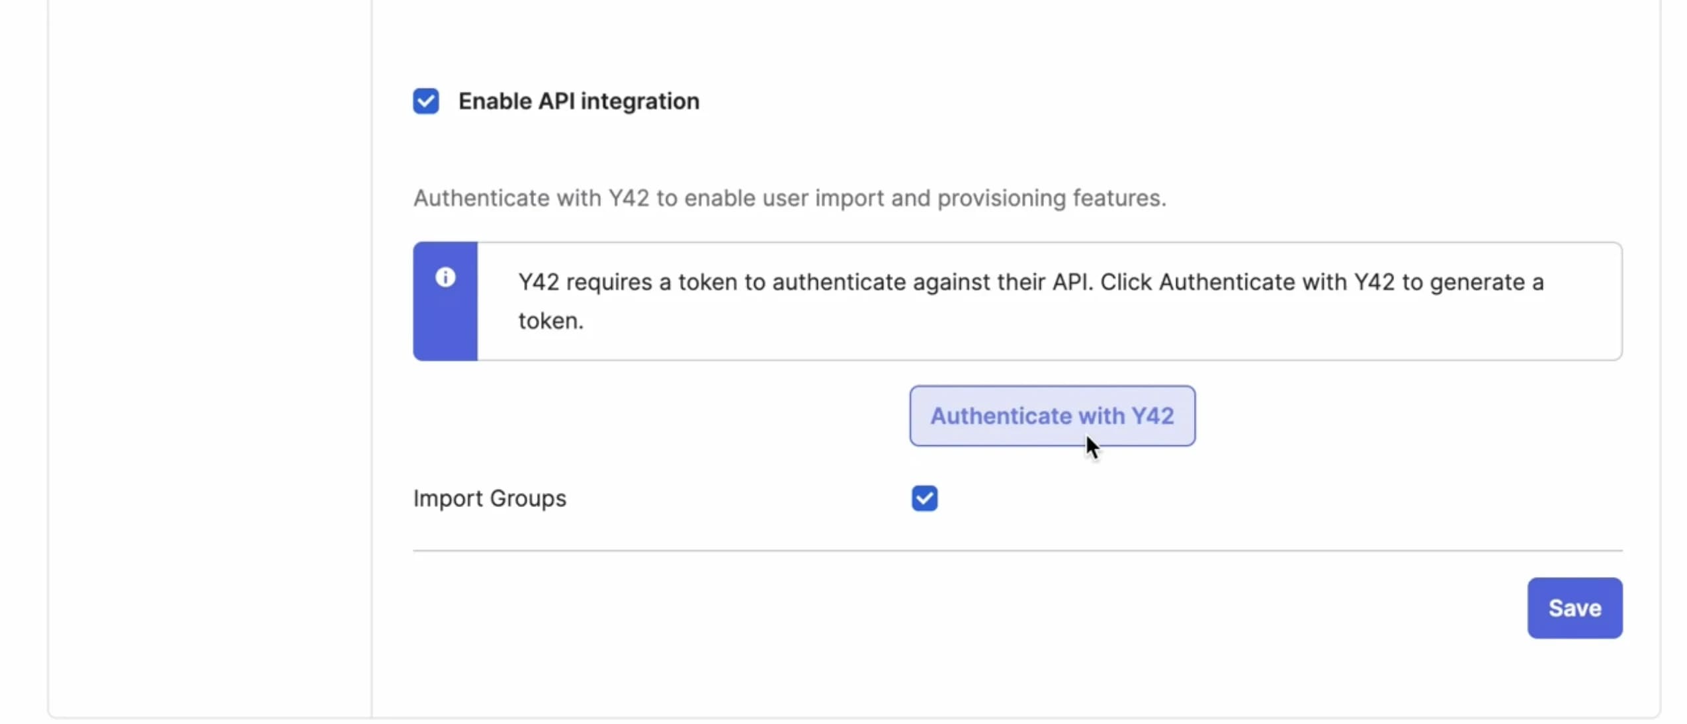This screenshot has width=1687, height=724.
Task: Click the info icon in the token notice
Action: pos(445,277)
